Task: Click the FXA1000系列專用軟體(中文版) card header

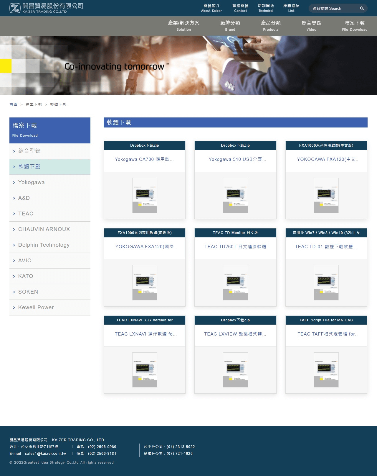Action: 326,145
